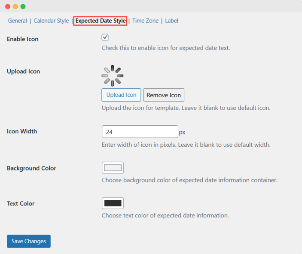
Task: Select the Expected Date Style tab
Action: tap(101, 21)
